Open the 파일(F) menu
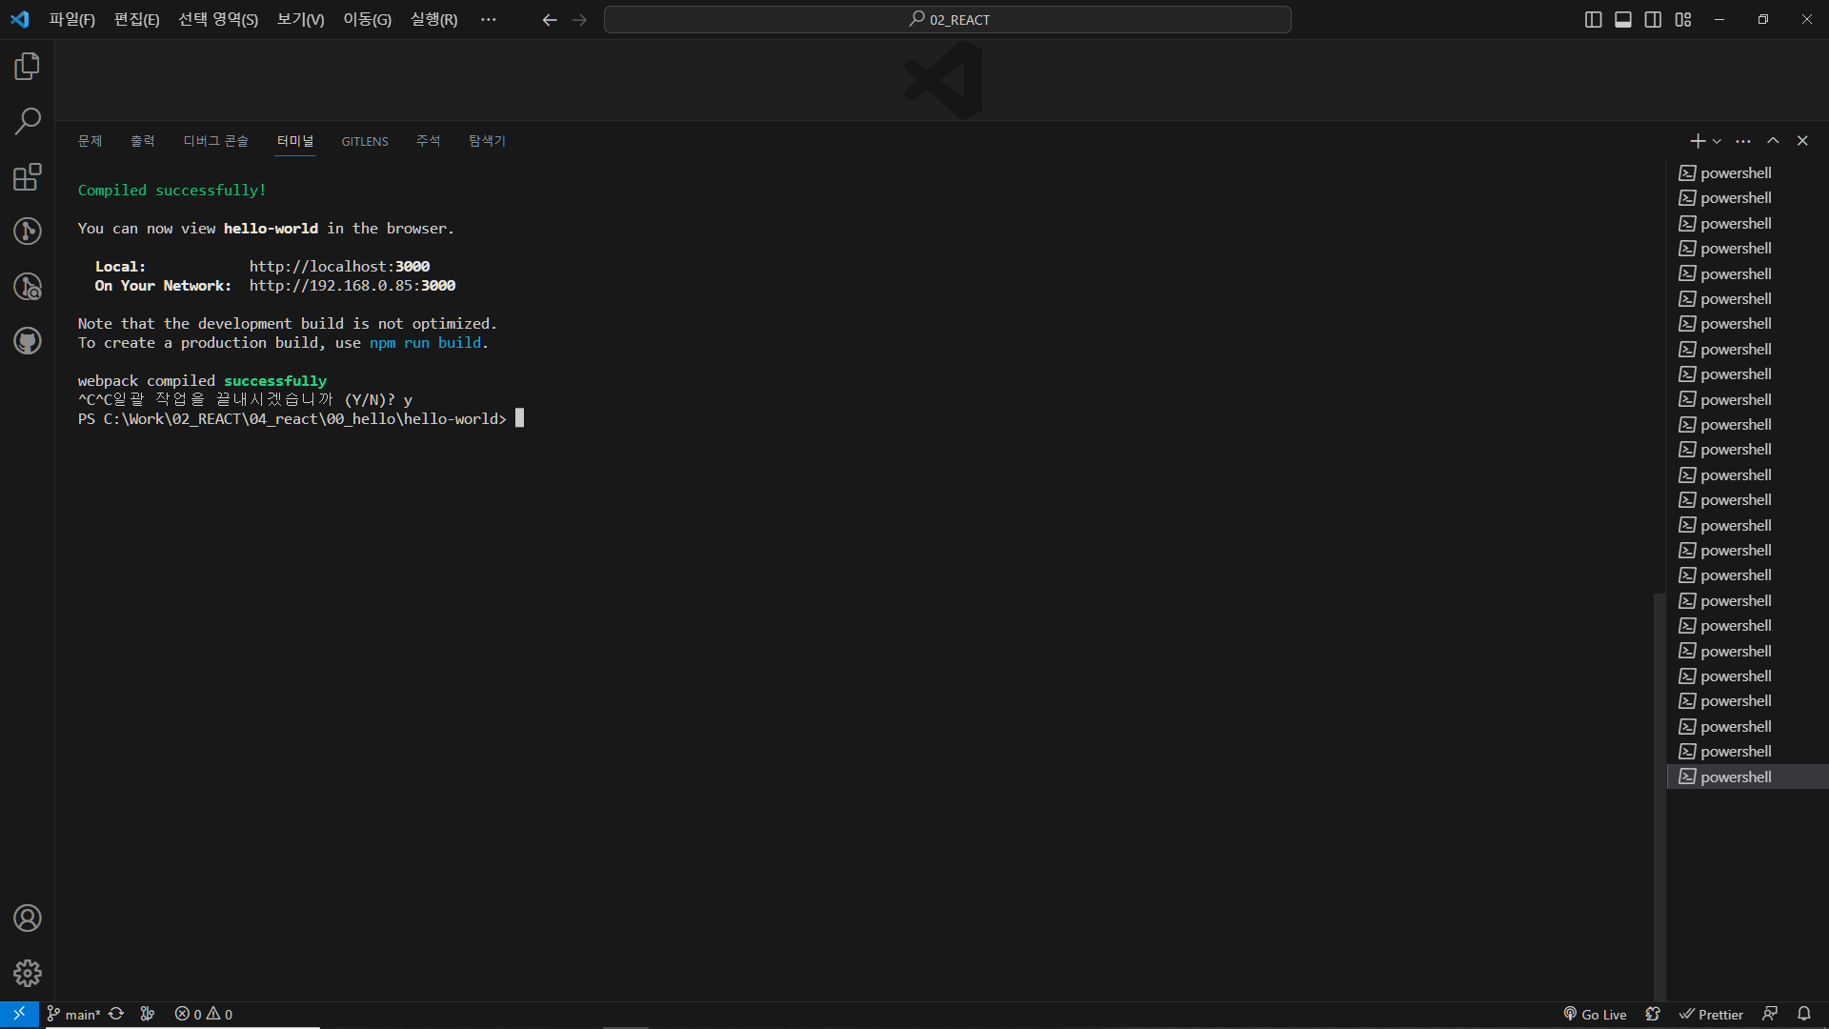The width and height of the screenshot is (1829, 1029). tap(72, 20)
